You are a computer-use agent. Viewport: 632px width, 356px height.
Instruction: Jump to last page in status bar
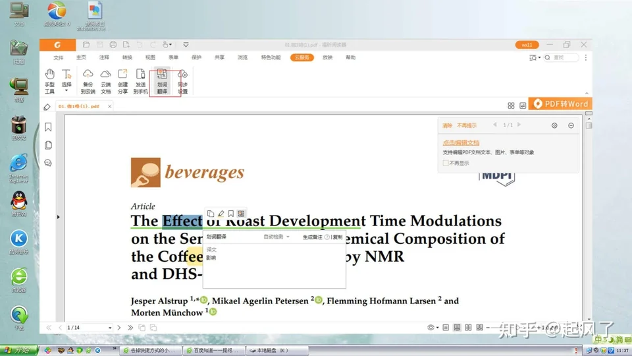coord(130,328)
